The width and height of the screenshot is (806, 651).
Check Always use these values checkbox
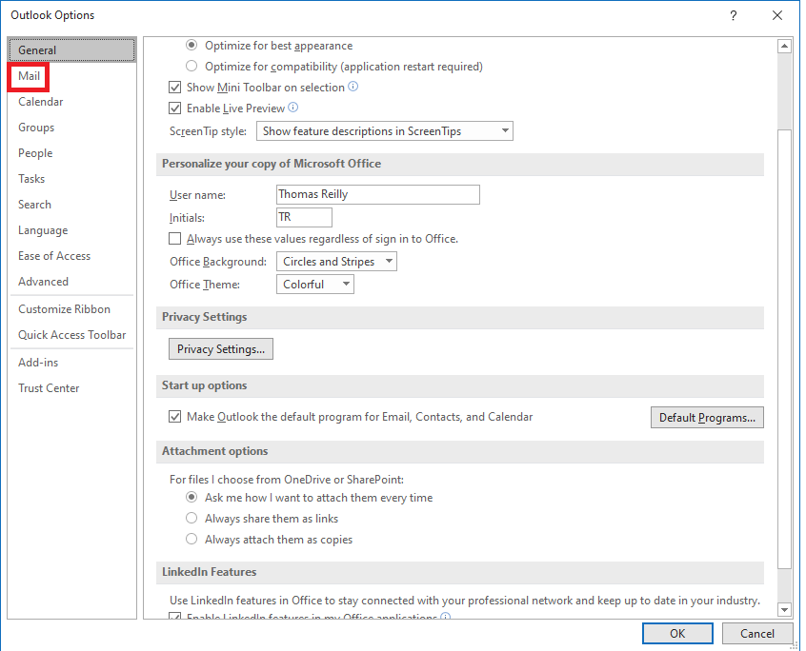(174, 239)
